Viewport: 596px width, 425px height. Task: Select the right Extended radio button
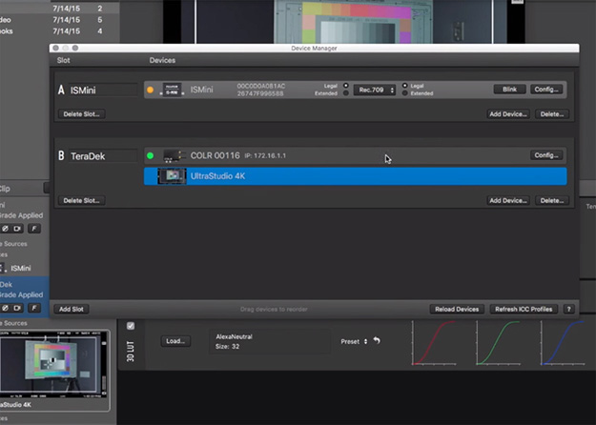(x=405, y=93)
